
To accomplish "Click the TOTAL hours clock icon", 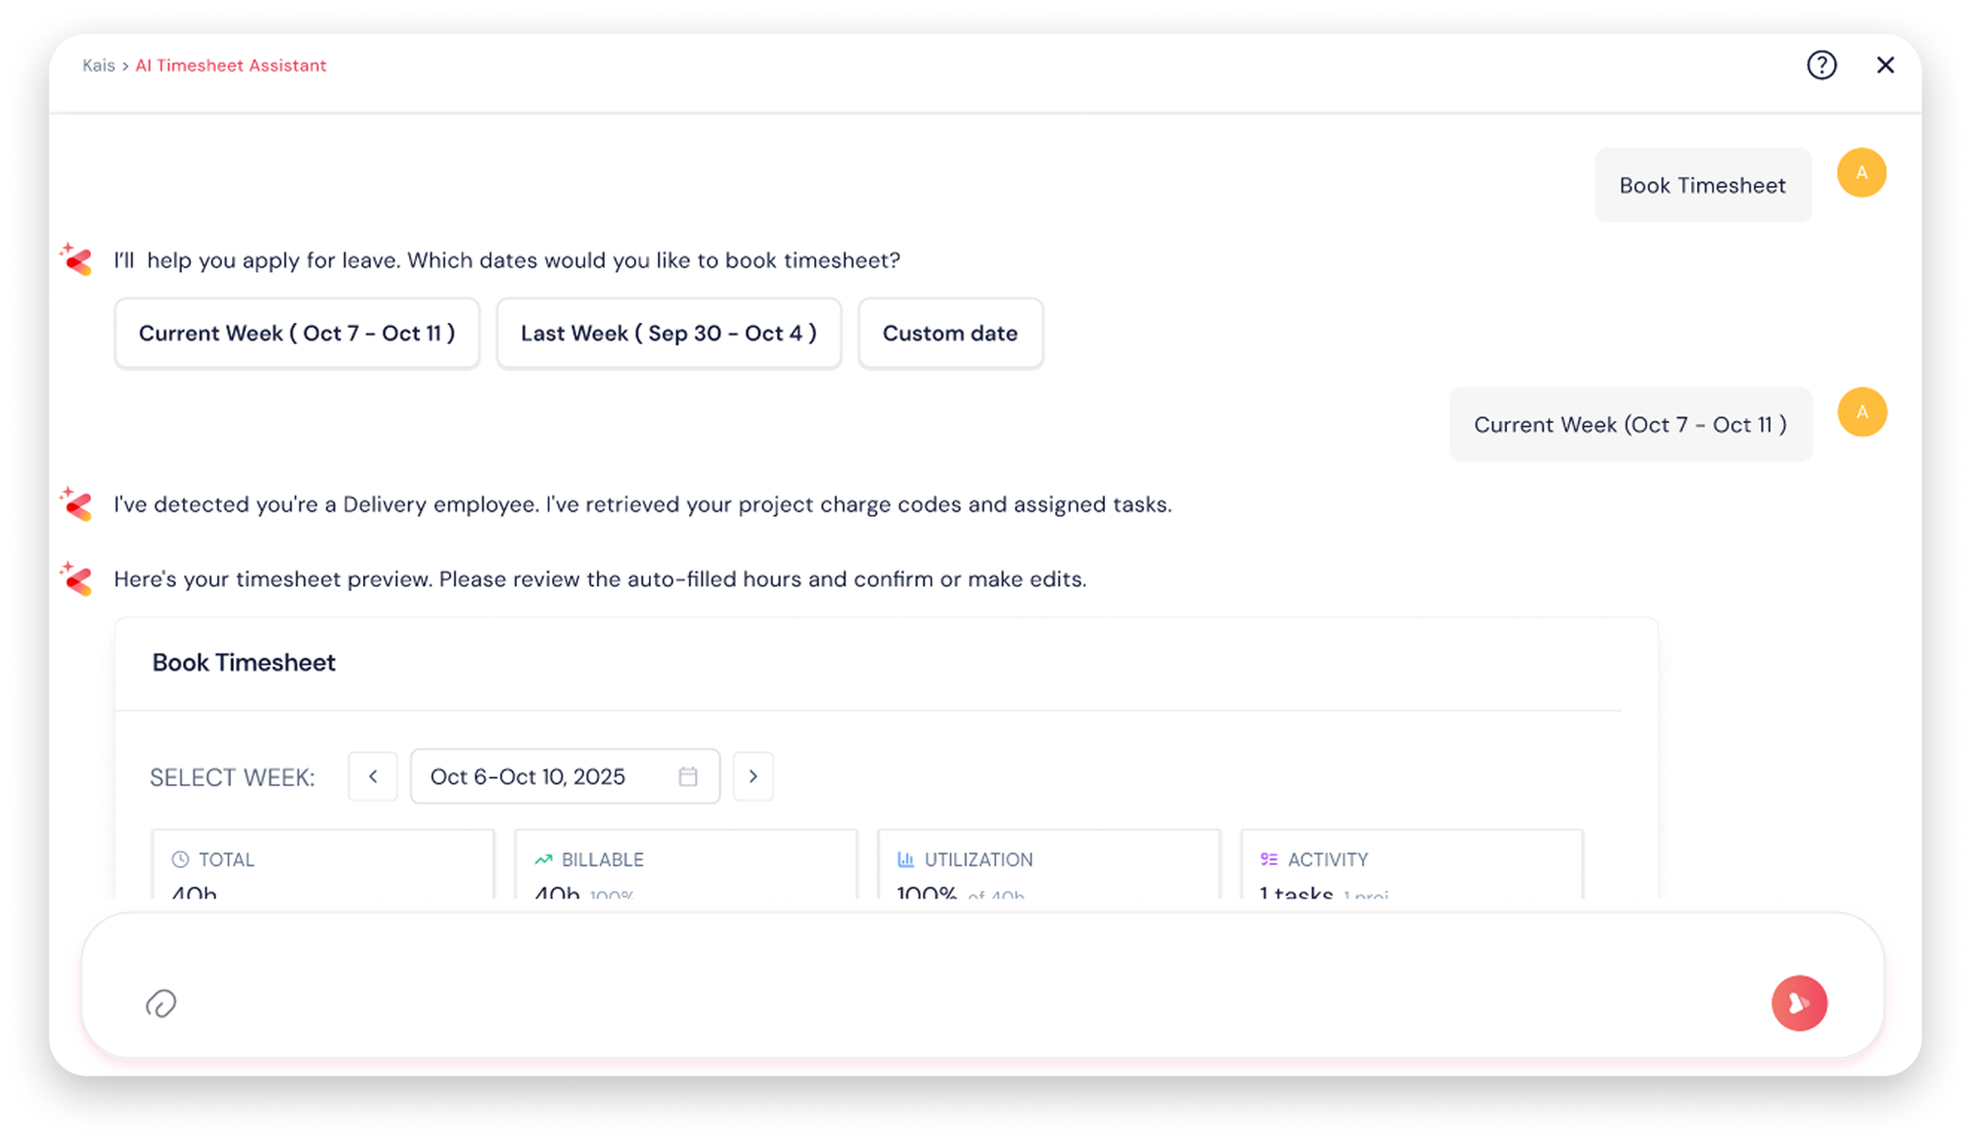I will point(180,859).
